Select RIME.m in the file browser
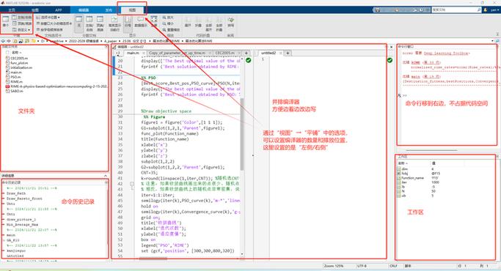The width and height of the screenshot is (501, 271). [14, 82]
